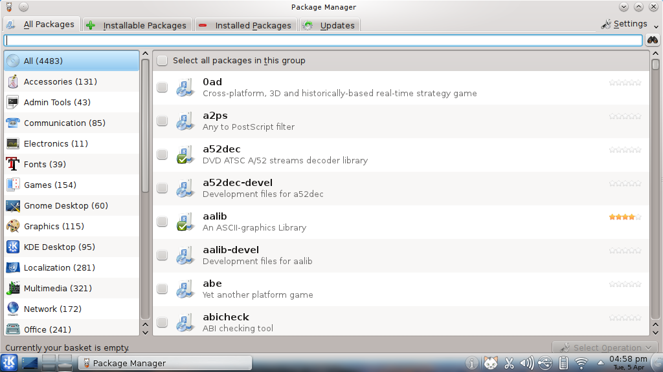
Task: Open the window menu icon in titlebar
Action: click(x=9, y=6)
